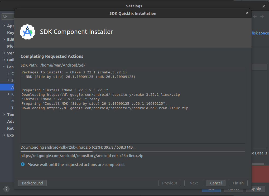Click the Completing Requested Actions heading
The image size is (269, 196).
(x=52, y=57)
